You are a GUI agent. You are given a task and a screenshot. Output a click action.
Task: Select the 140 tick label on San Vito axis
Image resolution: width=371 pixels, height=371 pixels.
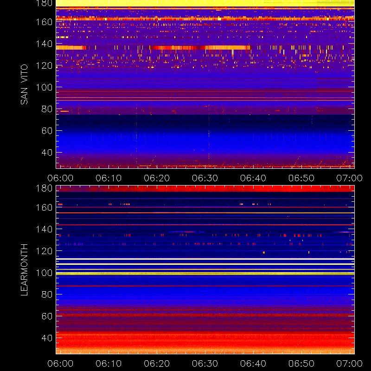[x=44, y=44]
